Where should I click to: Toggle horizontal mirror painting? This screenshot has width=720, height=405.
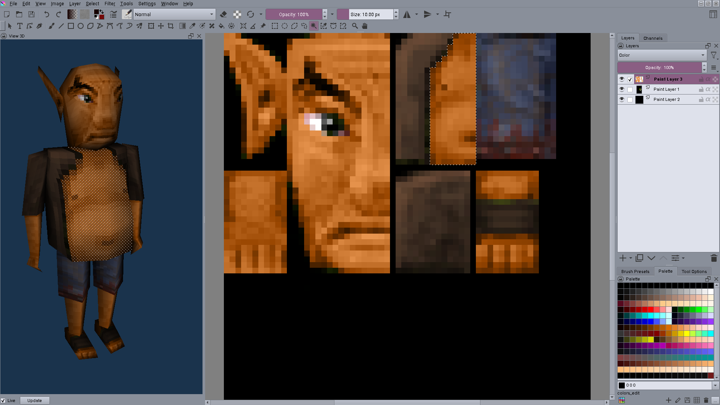pyautogui.click(x=407, y=15)
